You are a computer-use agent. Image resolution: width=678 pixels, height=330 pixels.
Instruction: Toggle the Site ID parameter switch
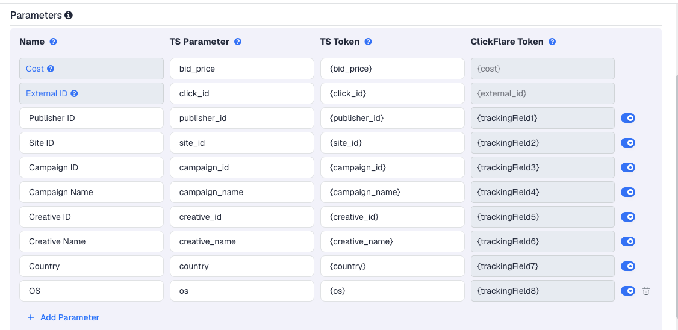click(628, 143)
